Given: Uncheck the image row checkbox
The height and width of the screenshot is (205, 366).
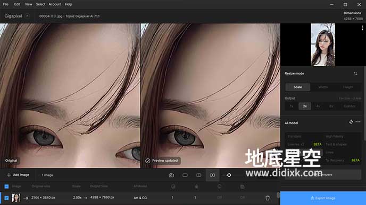Looking at the screenshot, I should coord(6,198).
